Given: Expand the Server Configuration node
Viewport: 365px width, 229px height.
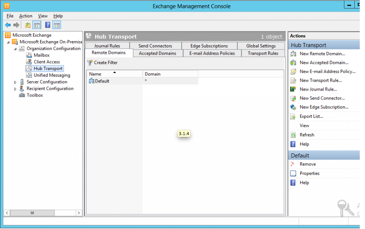Looking at the screenshot, I should tap(15, 82).
